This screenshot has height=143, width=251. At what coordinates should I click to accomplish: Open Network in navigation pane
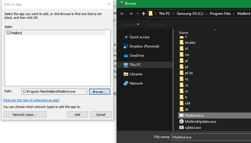(x=136, y=83)
